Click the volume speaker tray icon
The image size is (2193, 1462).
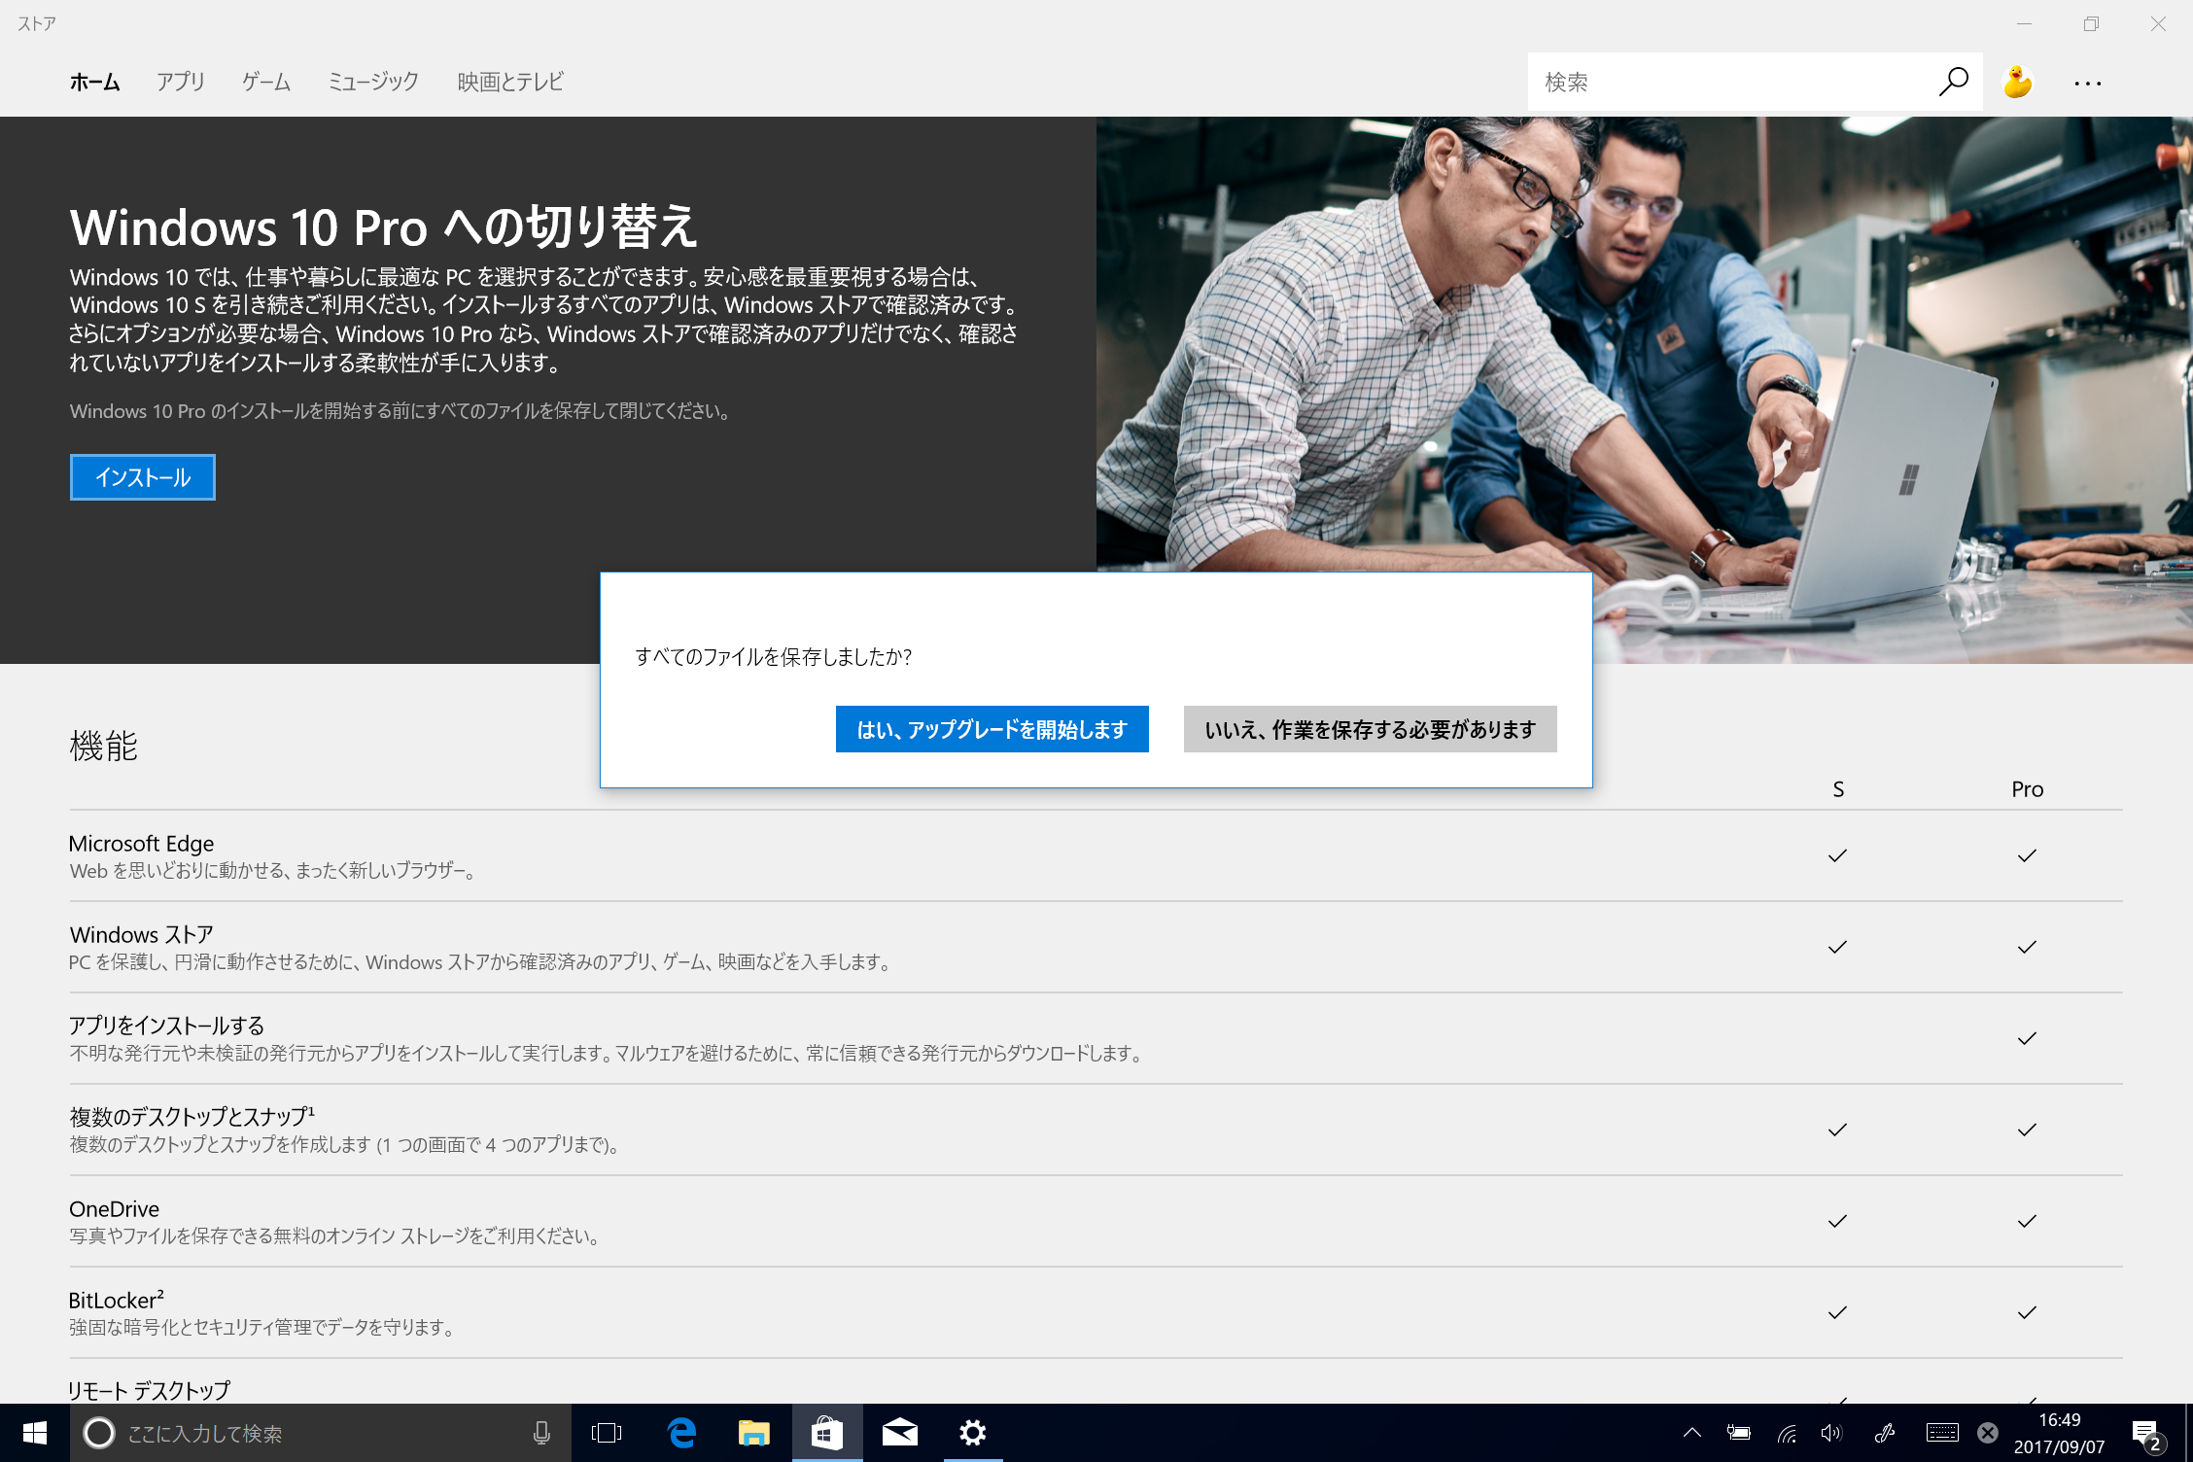[1831, 1433]
